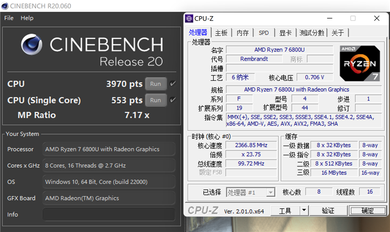Click the 16-way L3 associativity value
Viewport: 390px width, 232px height.
(370, 173)
